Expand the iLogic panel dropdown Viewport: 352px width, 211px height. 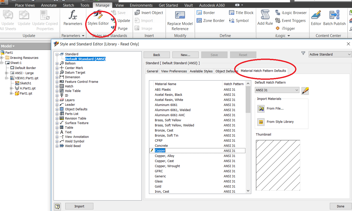click(x=288, y=36)
